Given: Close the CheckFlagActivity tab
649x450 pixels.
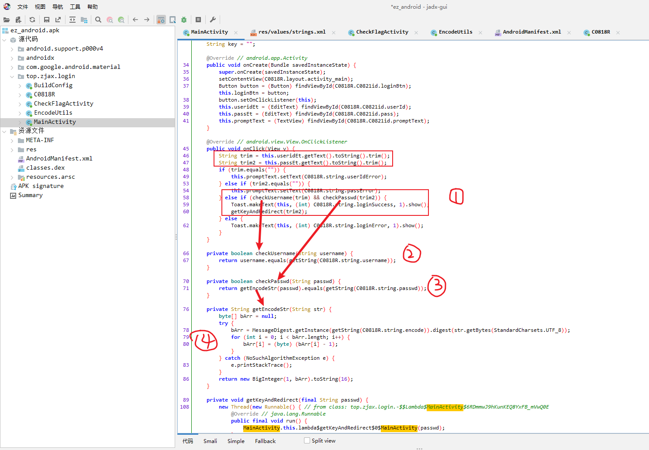Looking at the screenshot, I should (416, 33).
